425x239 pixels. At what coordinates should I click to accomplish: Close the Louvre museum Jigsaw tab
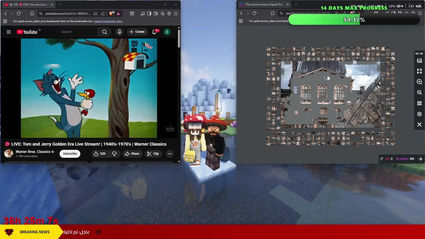[288, 5]
